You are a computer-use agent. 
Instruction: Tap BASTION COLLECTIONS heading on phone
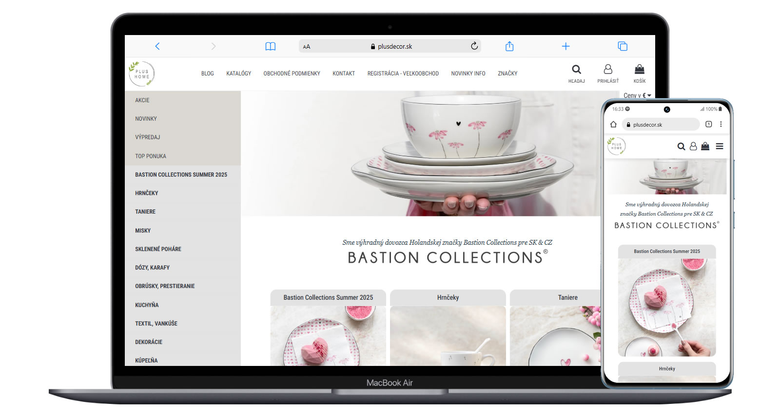[666, 225]
